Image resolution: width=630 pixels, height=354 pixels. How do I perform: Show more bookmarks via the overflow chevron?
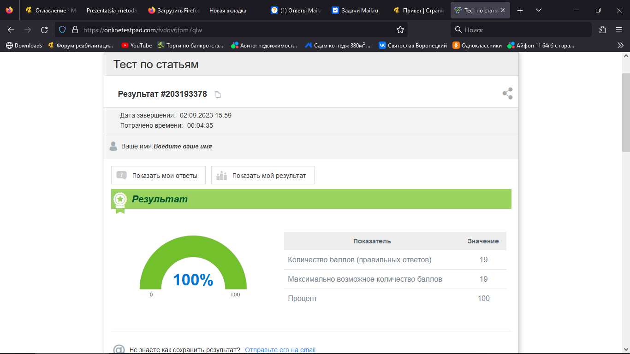[x=620, y=45]
